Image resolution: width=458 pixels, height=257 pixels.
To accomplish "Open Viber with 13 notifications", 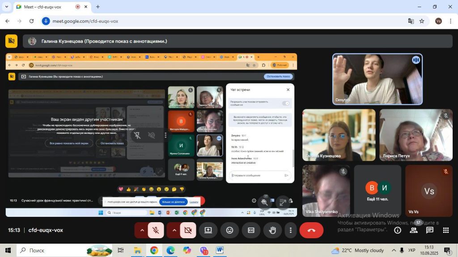I will point(204,250).
